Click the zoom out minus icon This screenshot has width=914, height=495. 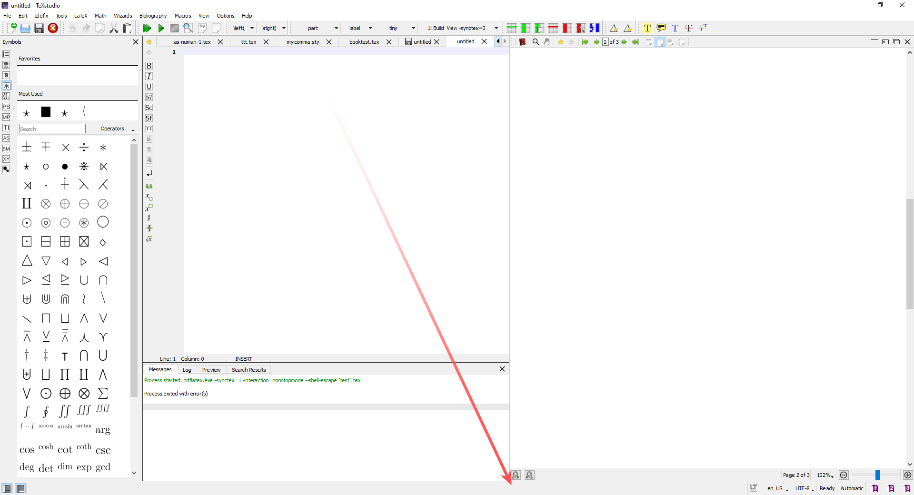click(x=844, y=475)
